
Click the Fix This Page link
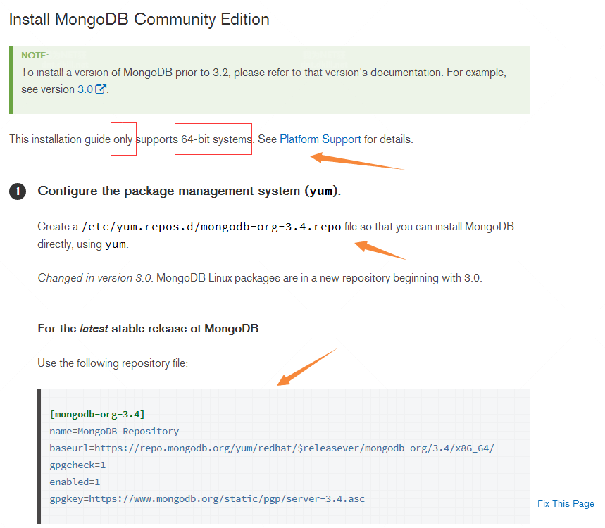click(566, 503)
